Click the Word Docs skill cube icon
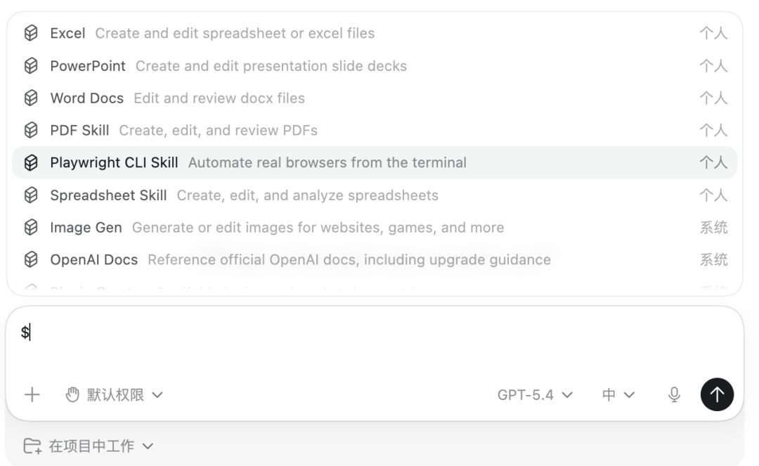This screenshot has height=466, width=759. [30, 98]
